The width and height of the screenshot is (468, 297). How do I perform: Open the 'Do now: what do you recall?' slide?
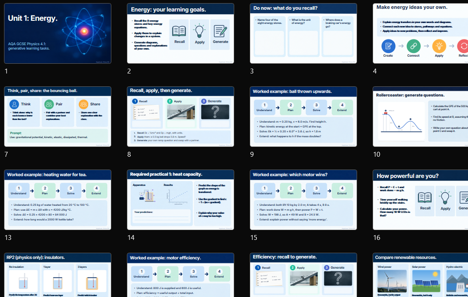303,33
